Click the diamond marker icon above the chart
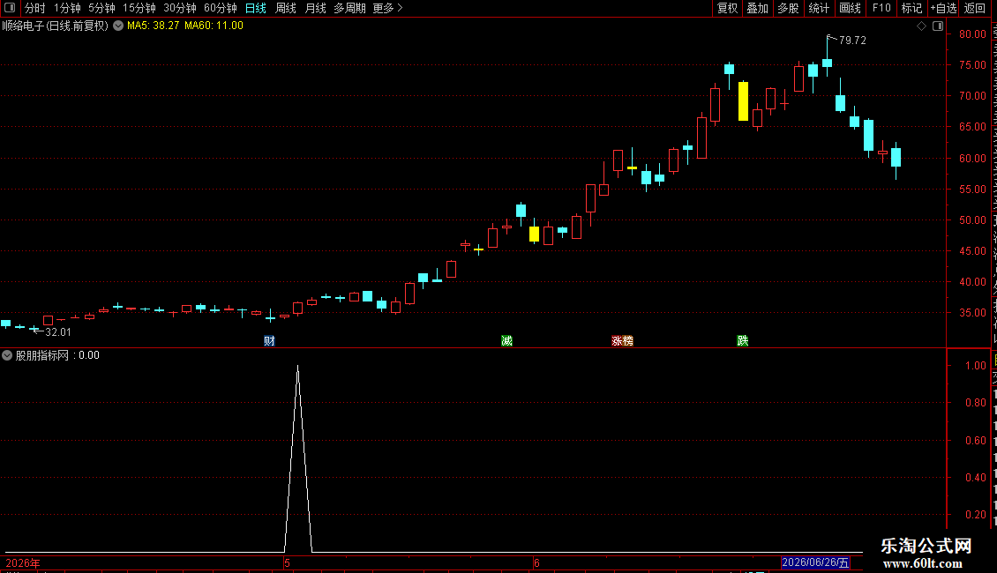 pos(921,26)
